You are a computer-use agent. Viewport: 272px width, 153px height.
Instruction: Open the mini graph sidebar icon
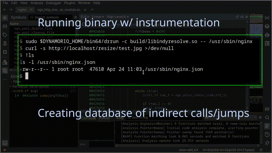(267, 44)
